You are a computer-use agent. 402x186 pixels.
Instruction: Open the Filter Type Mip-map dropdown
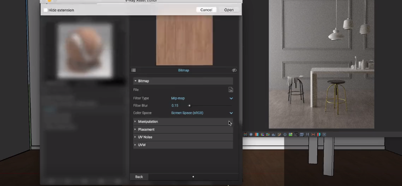[202, 98]
